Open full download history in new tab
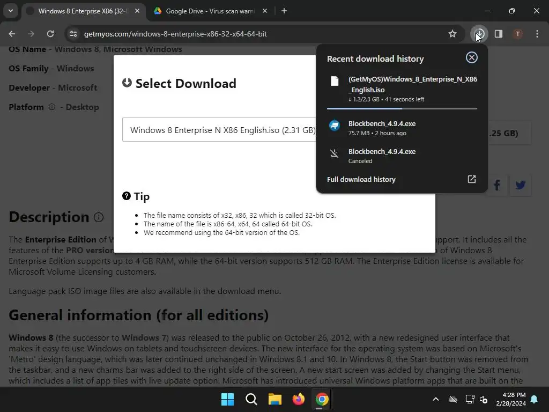Screen dimensions: 549x412 [x=472, y=179]
